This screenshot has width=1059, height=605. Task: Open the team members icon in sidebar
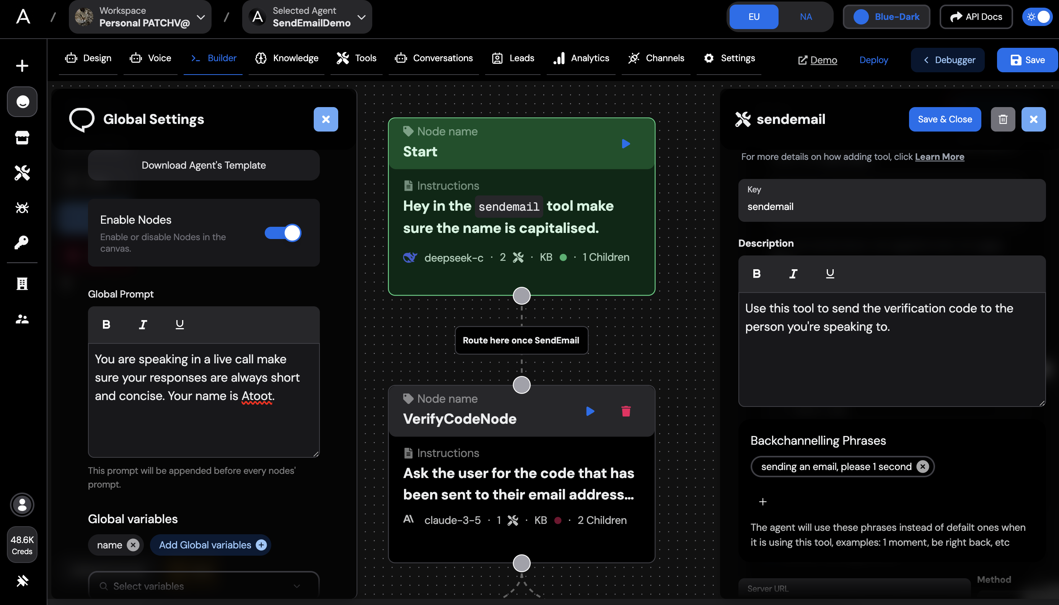coord(22,319)
